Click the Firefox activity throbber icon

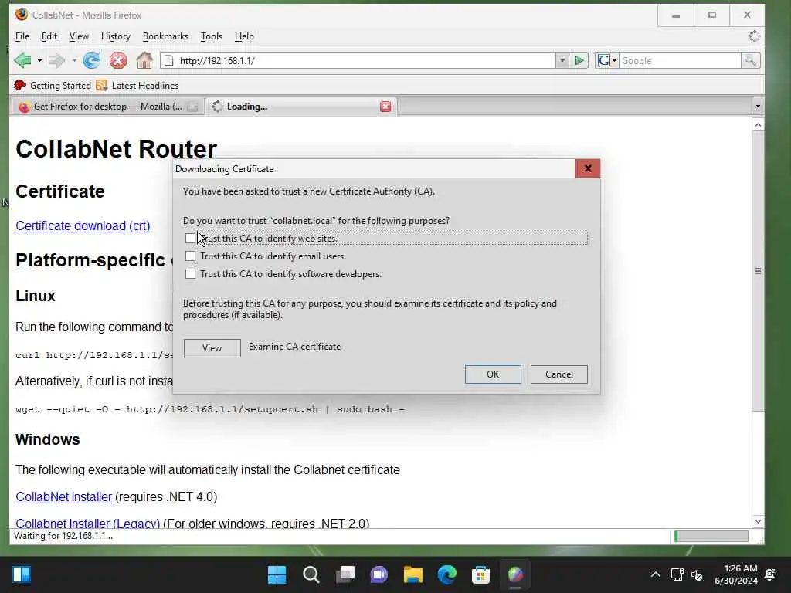coord(754,36)
